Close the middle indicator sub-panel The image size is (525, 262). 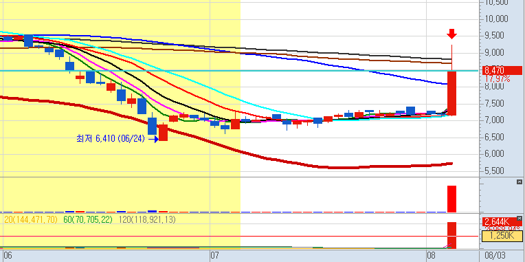tap(520, 182)
